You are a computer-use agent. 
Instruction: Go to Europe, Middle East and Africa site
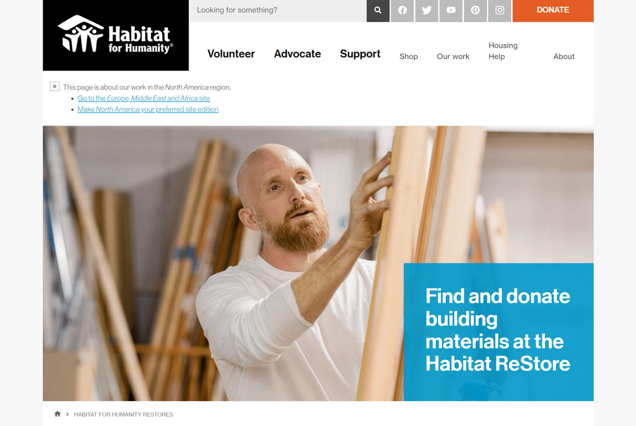(144, 98)
